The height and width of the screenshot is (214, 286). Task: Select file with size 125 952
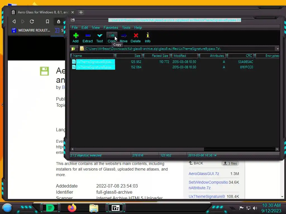coord(93,62)
